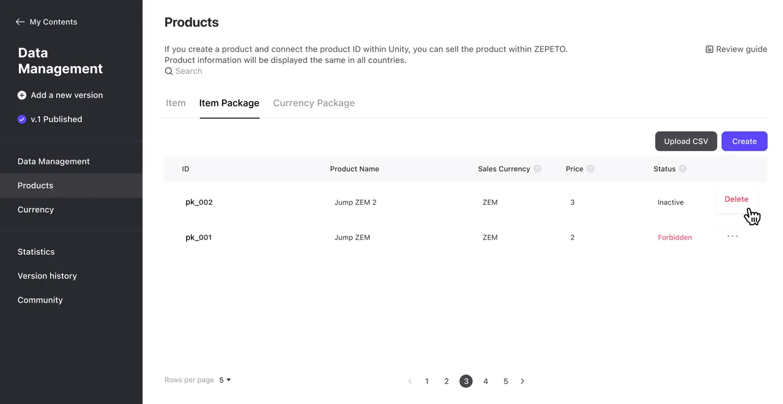
Task: Open Version history from the sidebar
Action: [46, 276]
